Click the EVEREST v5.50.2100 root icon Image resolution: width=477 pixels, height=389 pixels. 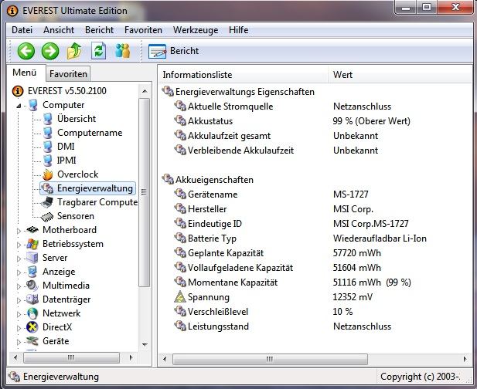pyautogui.click(x=18, y=91)
